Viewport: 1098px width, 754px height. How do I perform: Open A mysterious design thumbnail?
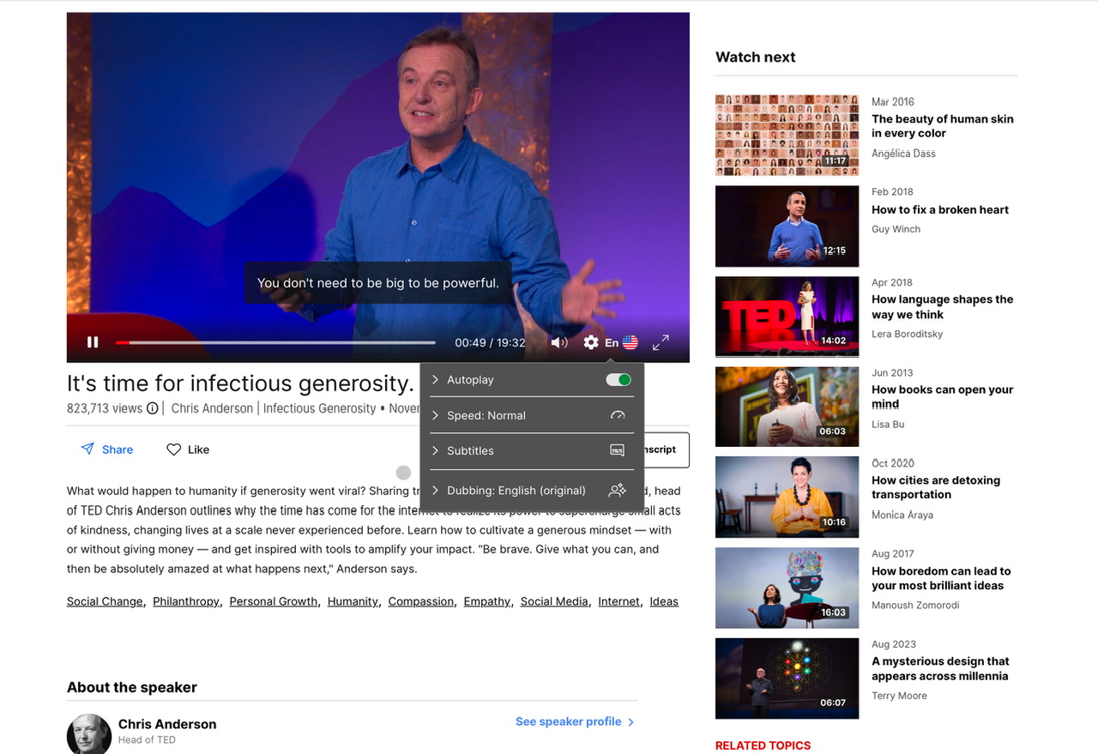pos(787,679)
